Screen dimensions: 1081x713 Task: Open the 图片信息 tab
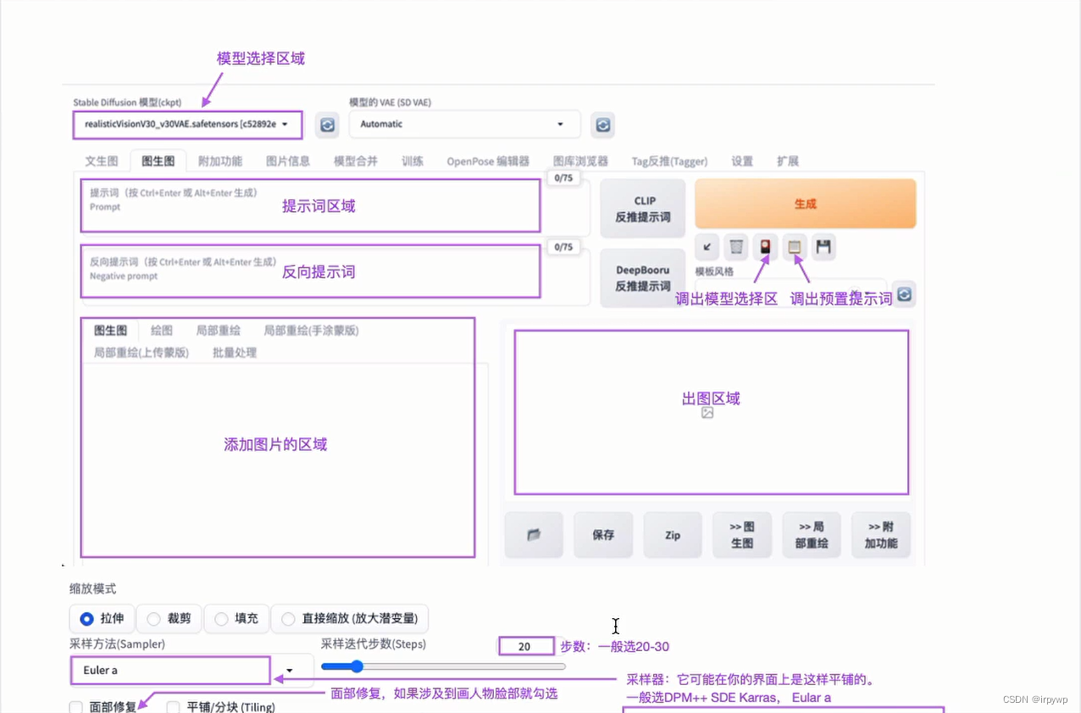click(x=288, y=161)
